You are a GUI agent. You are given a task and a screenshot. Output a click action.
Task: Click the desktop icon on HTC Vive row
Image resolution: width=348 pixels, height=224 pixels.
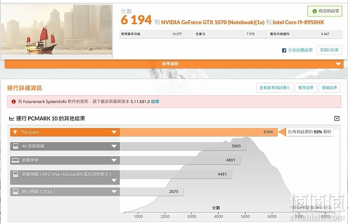(15, 174)
